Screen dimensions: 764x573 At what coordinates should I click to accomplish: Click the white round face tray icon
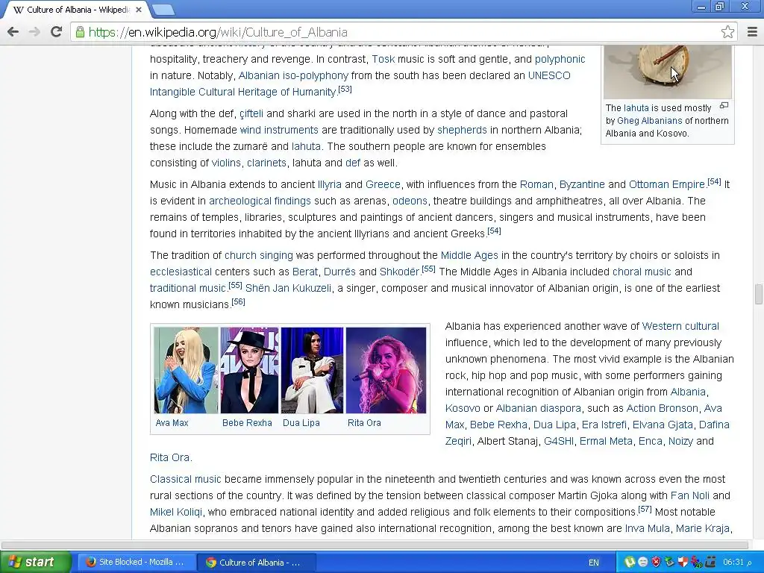pyautogui.click(x=642, y=562)
